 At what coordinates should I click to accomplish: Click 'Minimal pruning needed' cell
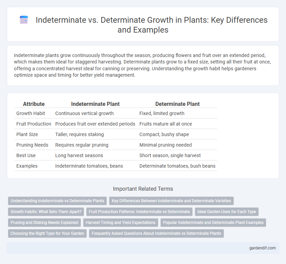177,145
